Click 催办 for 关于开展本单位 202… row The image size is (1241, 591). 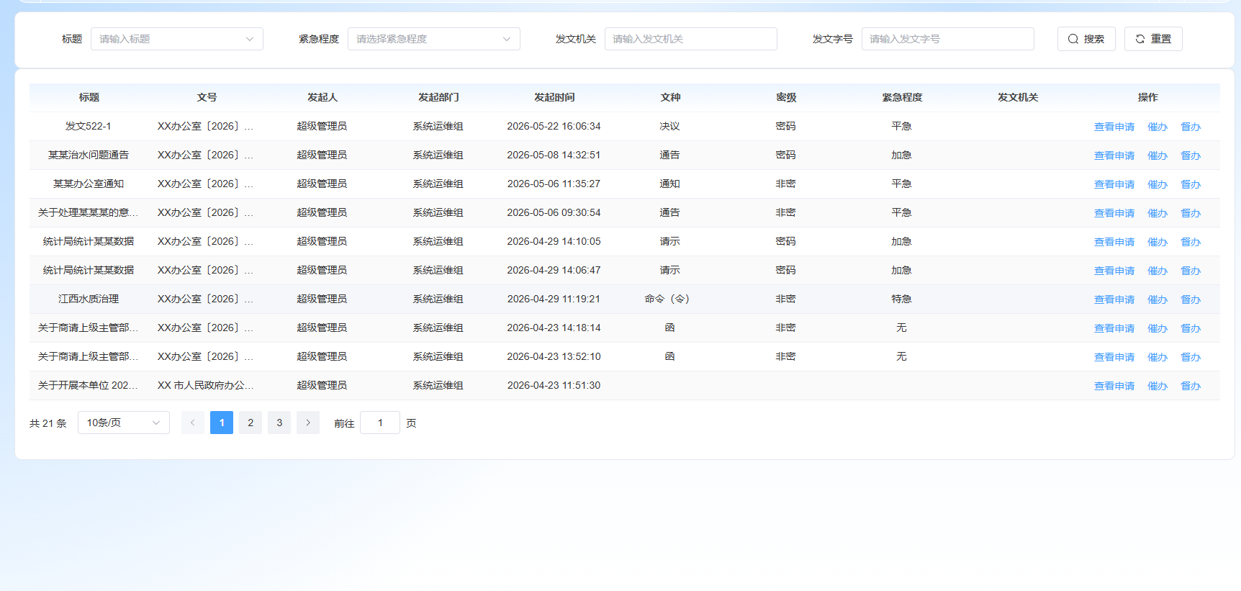(x=1157, y=386)
